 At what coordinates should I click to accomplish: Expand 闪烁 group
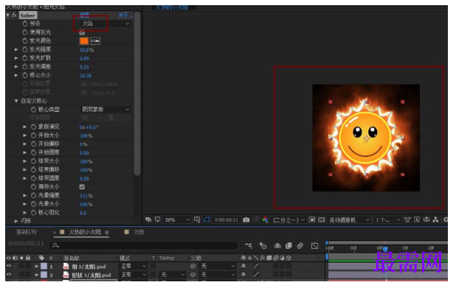pos(16,221)
